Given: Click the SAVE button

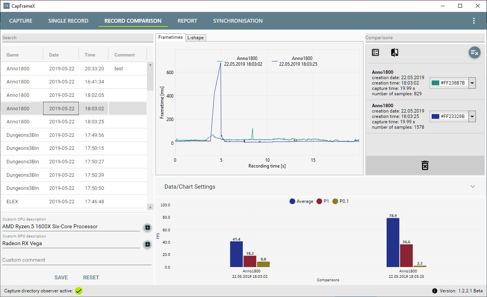Looking at the screenshot, I should [61, 277].
